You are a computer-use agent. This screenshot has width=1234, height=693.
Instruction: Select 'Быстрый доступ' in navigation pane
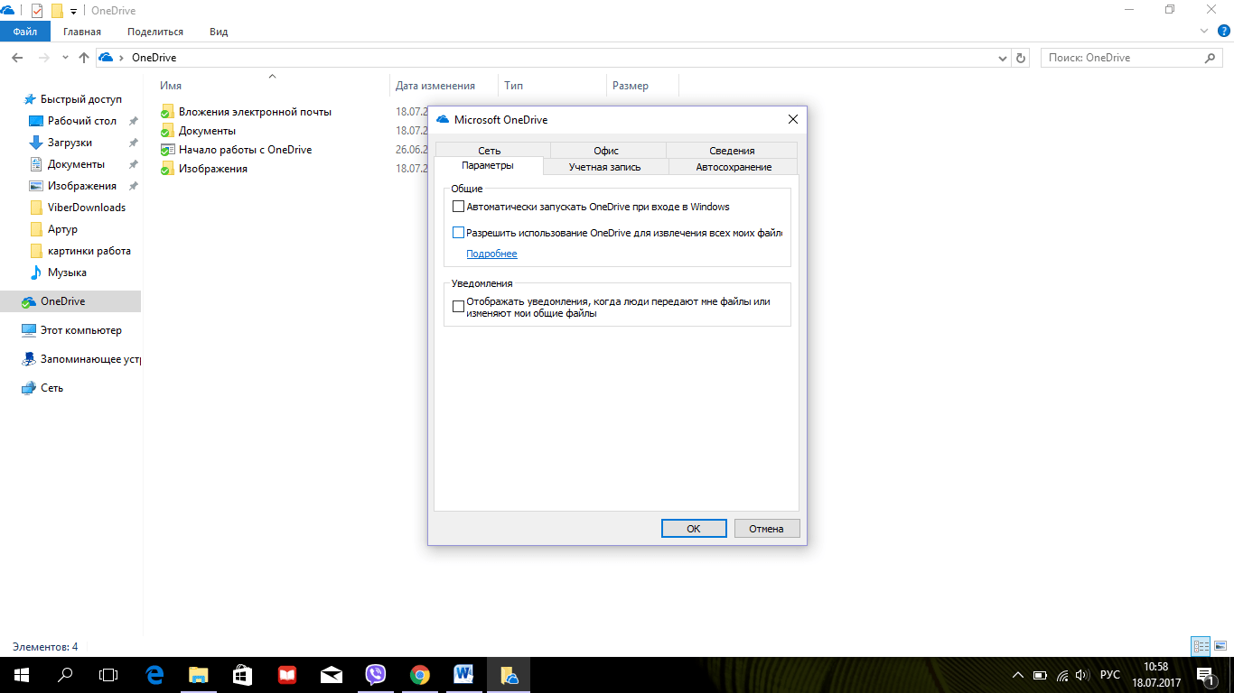(x=80, y=99)
